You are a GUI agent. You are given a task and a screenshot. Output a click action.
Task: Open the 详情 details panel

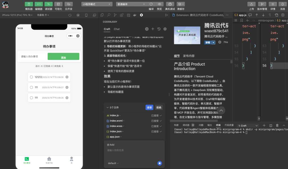pyautogui.click(x=273, y=4)
